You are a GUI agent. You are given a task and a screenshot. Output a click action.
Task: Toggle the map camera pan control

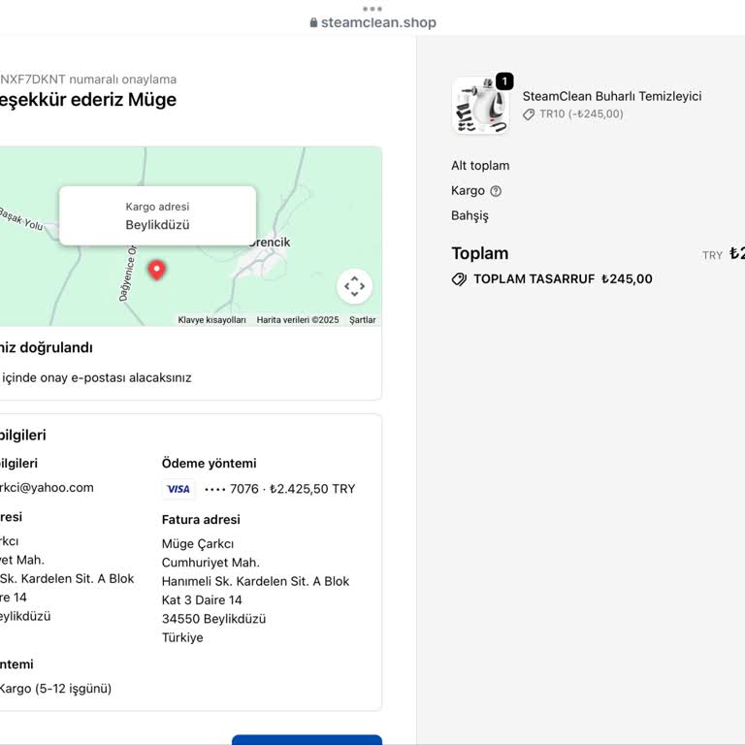click(354, 286)
